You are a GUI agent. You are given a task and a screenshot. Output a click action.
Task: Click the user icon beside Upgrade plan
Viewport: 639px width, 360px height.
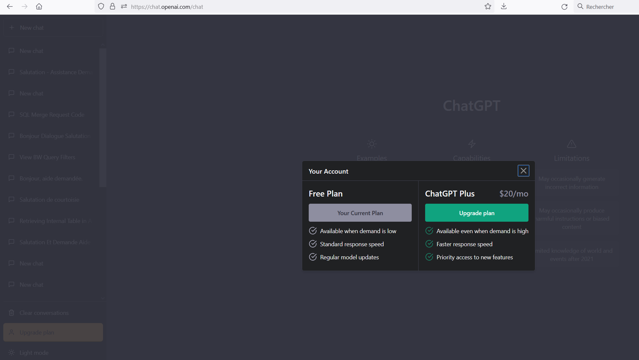[11, 332]
